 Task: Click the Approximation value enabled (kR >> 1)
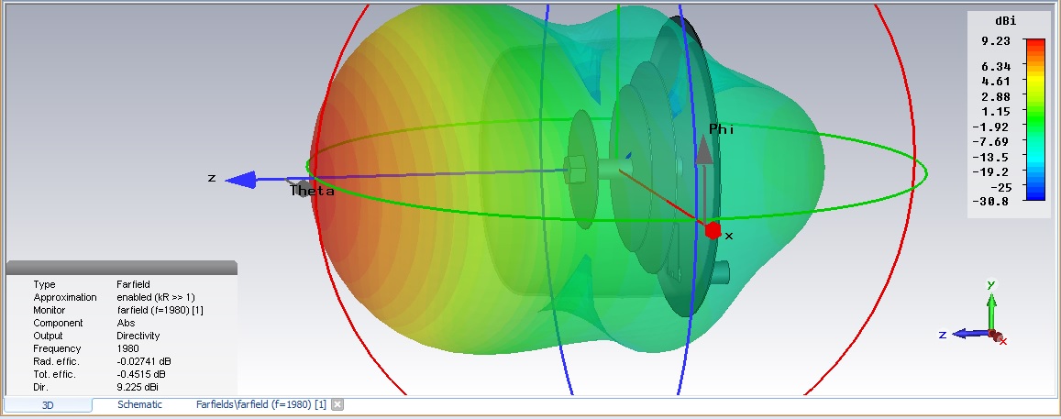point(156,297)
